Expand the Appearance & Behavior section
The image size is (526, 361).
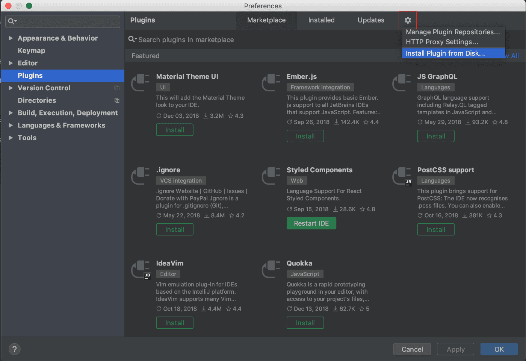[x=10, y=38]
